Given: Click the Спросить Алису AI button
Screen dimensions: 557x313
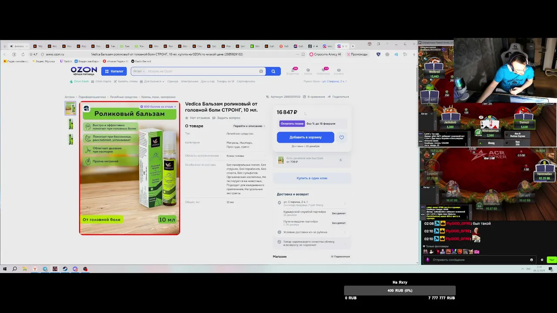Looking at the screenshot, I should (x=325, y=54).
